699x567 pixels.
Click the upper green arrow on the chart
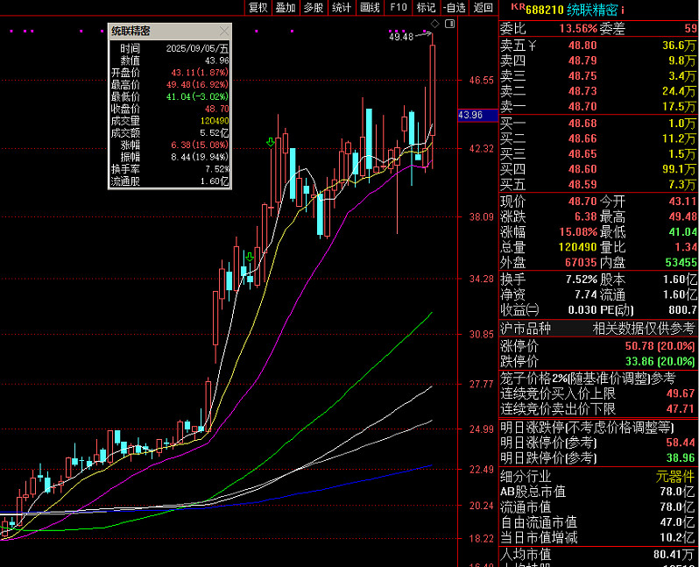[x=271, y=142]
